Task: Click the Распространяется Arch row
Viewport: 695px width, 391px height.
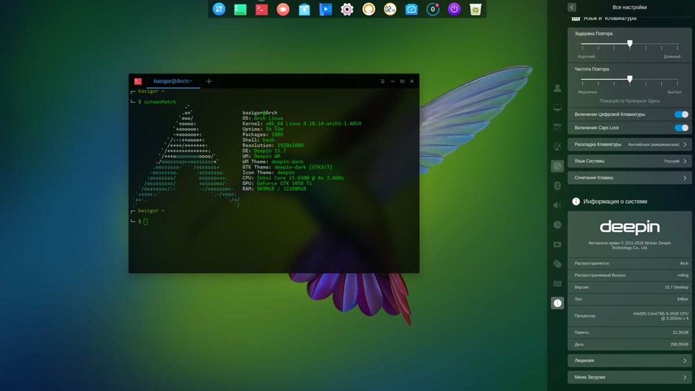Action: [630, 263]
